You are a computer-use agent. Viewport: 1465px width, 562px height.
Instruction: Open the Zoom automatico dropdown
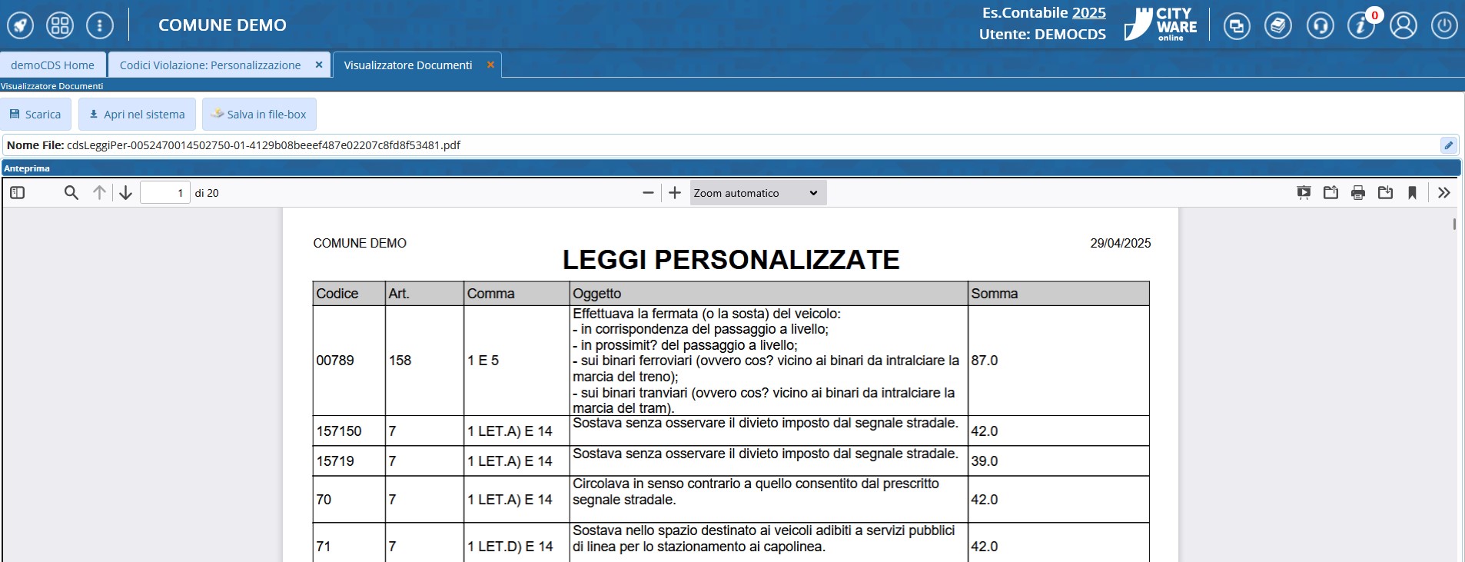[x=757, y=193]
